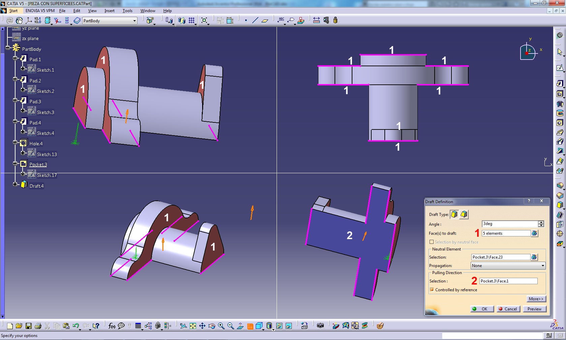Enable Selection by neutral face checkbox
The width and height of the screenshot is (566, 340).
pyautogui.click(x=432, y=242)
